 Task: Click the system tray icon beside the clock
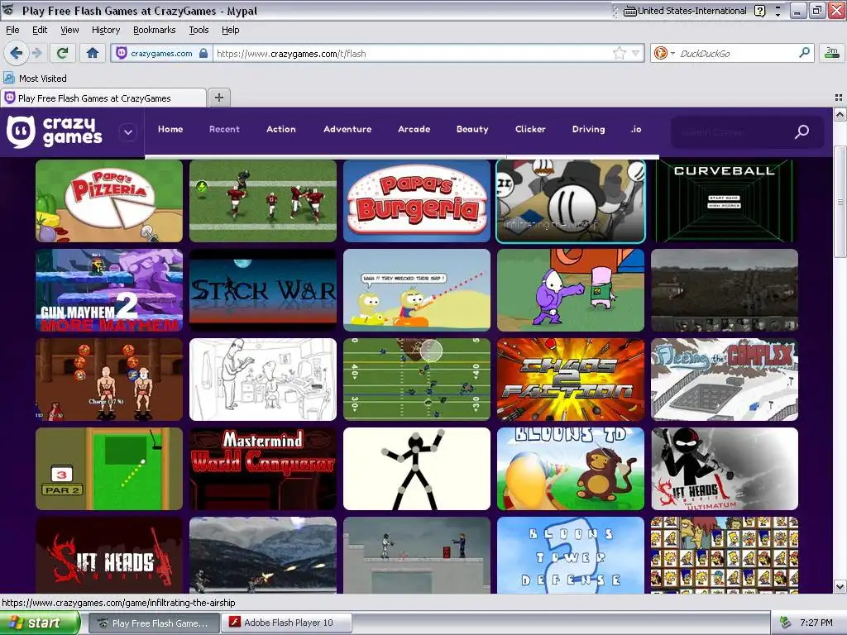pyautogui.click(x=786, y=623)
